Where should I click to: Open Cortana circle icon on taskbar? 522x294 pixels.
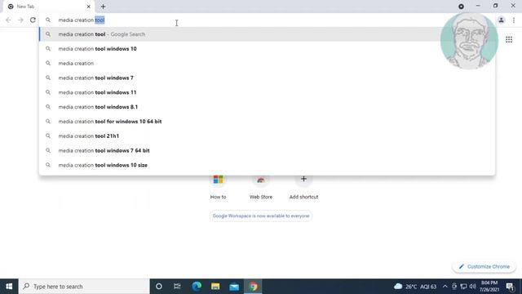159,287
